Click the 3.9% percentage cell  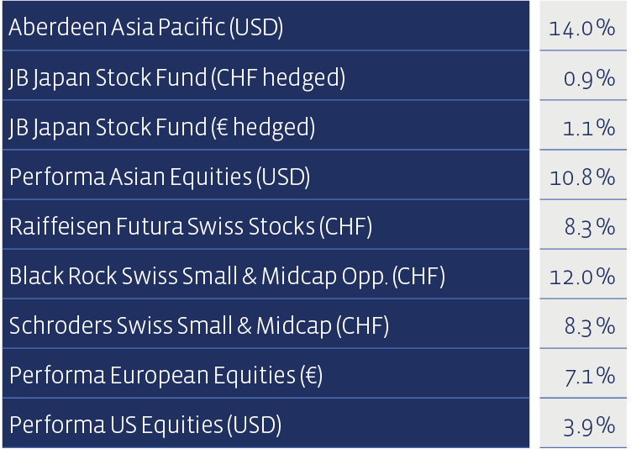tap(583, 423)
